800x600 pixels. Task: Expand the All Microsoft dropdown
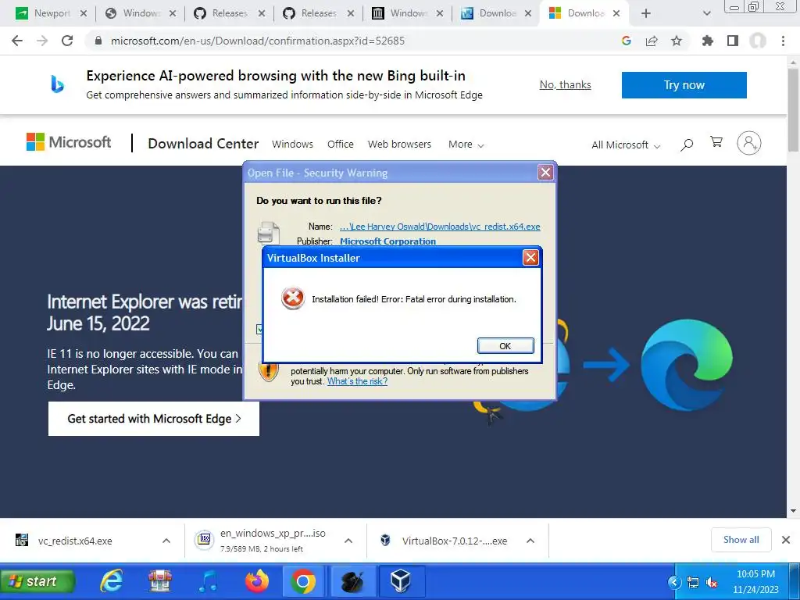tap(626, 145)
